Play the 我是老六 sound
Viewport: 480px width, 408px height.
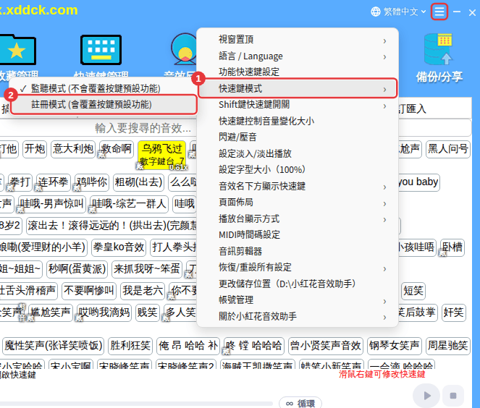tap(143, 291)
